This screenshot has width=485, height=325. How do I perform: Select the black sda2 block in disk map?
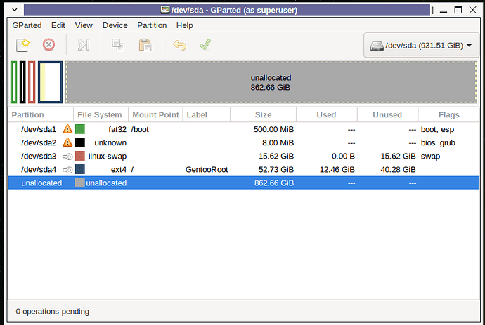tap(22, 82)
